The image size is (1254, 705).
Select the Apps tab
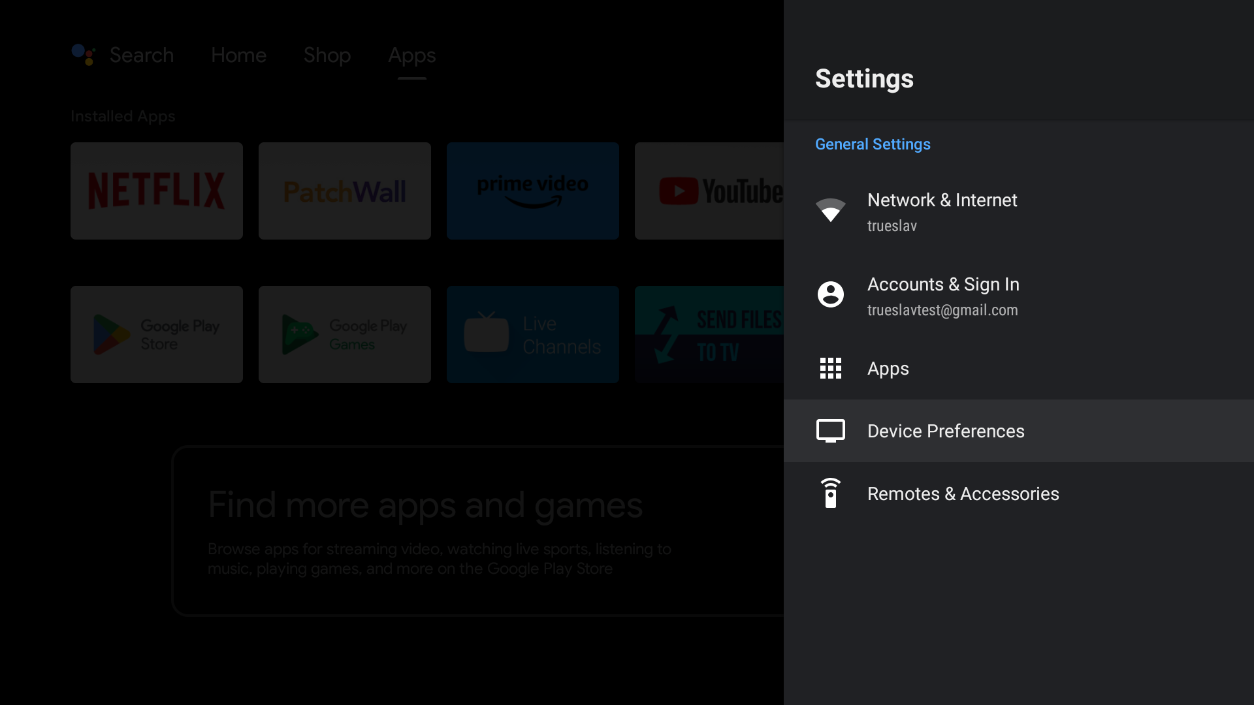point(411,54)
